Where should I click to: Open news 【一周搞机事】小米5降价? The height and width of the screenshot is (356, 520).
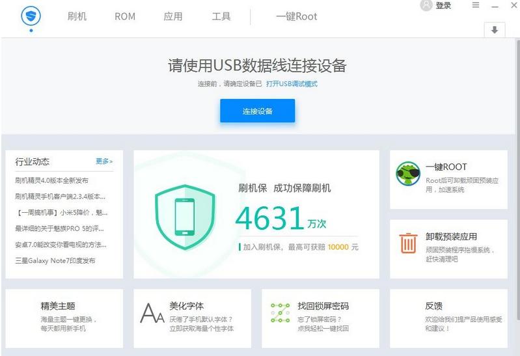point(61,213)
